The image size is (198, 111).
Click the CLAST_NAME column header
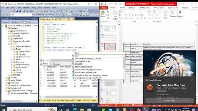pos(52,67)
